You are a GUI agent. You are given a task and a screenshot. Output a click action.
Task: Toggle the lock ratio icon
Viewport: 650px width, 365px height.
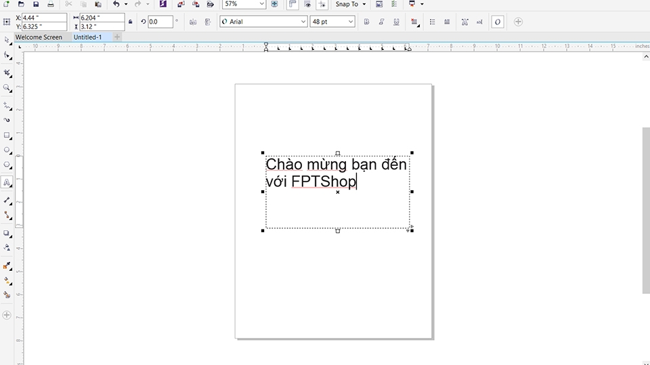pos(131,22)
